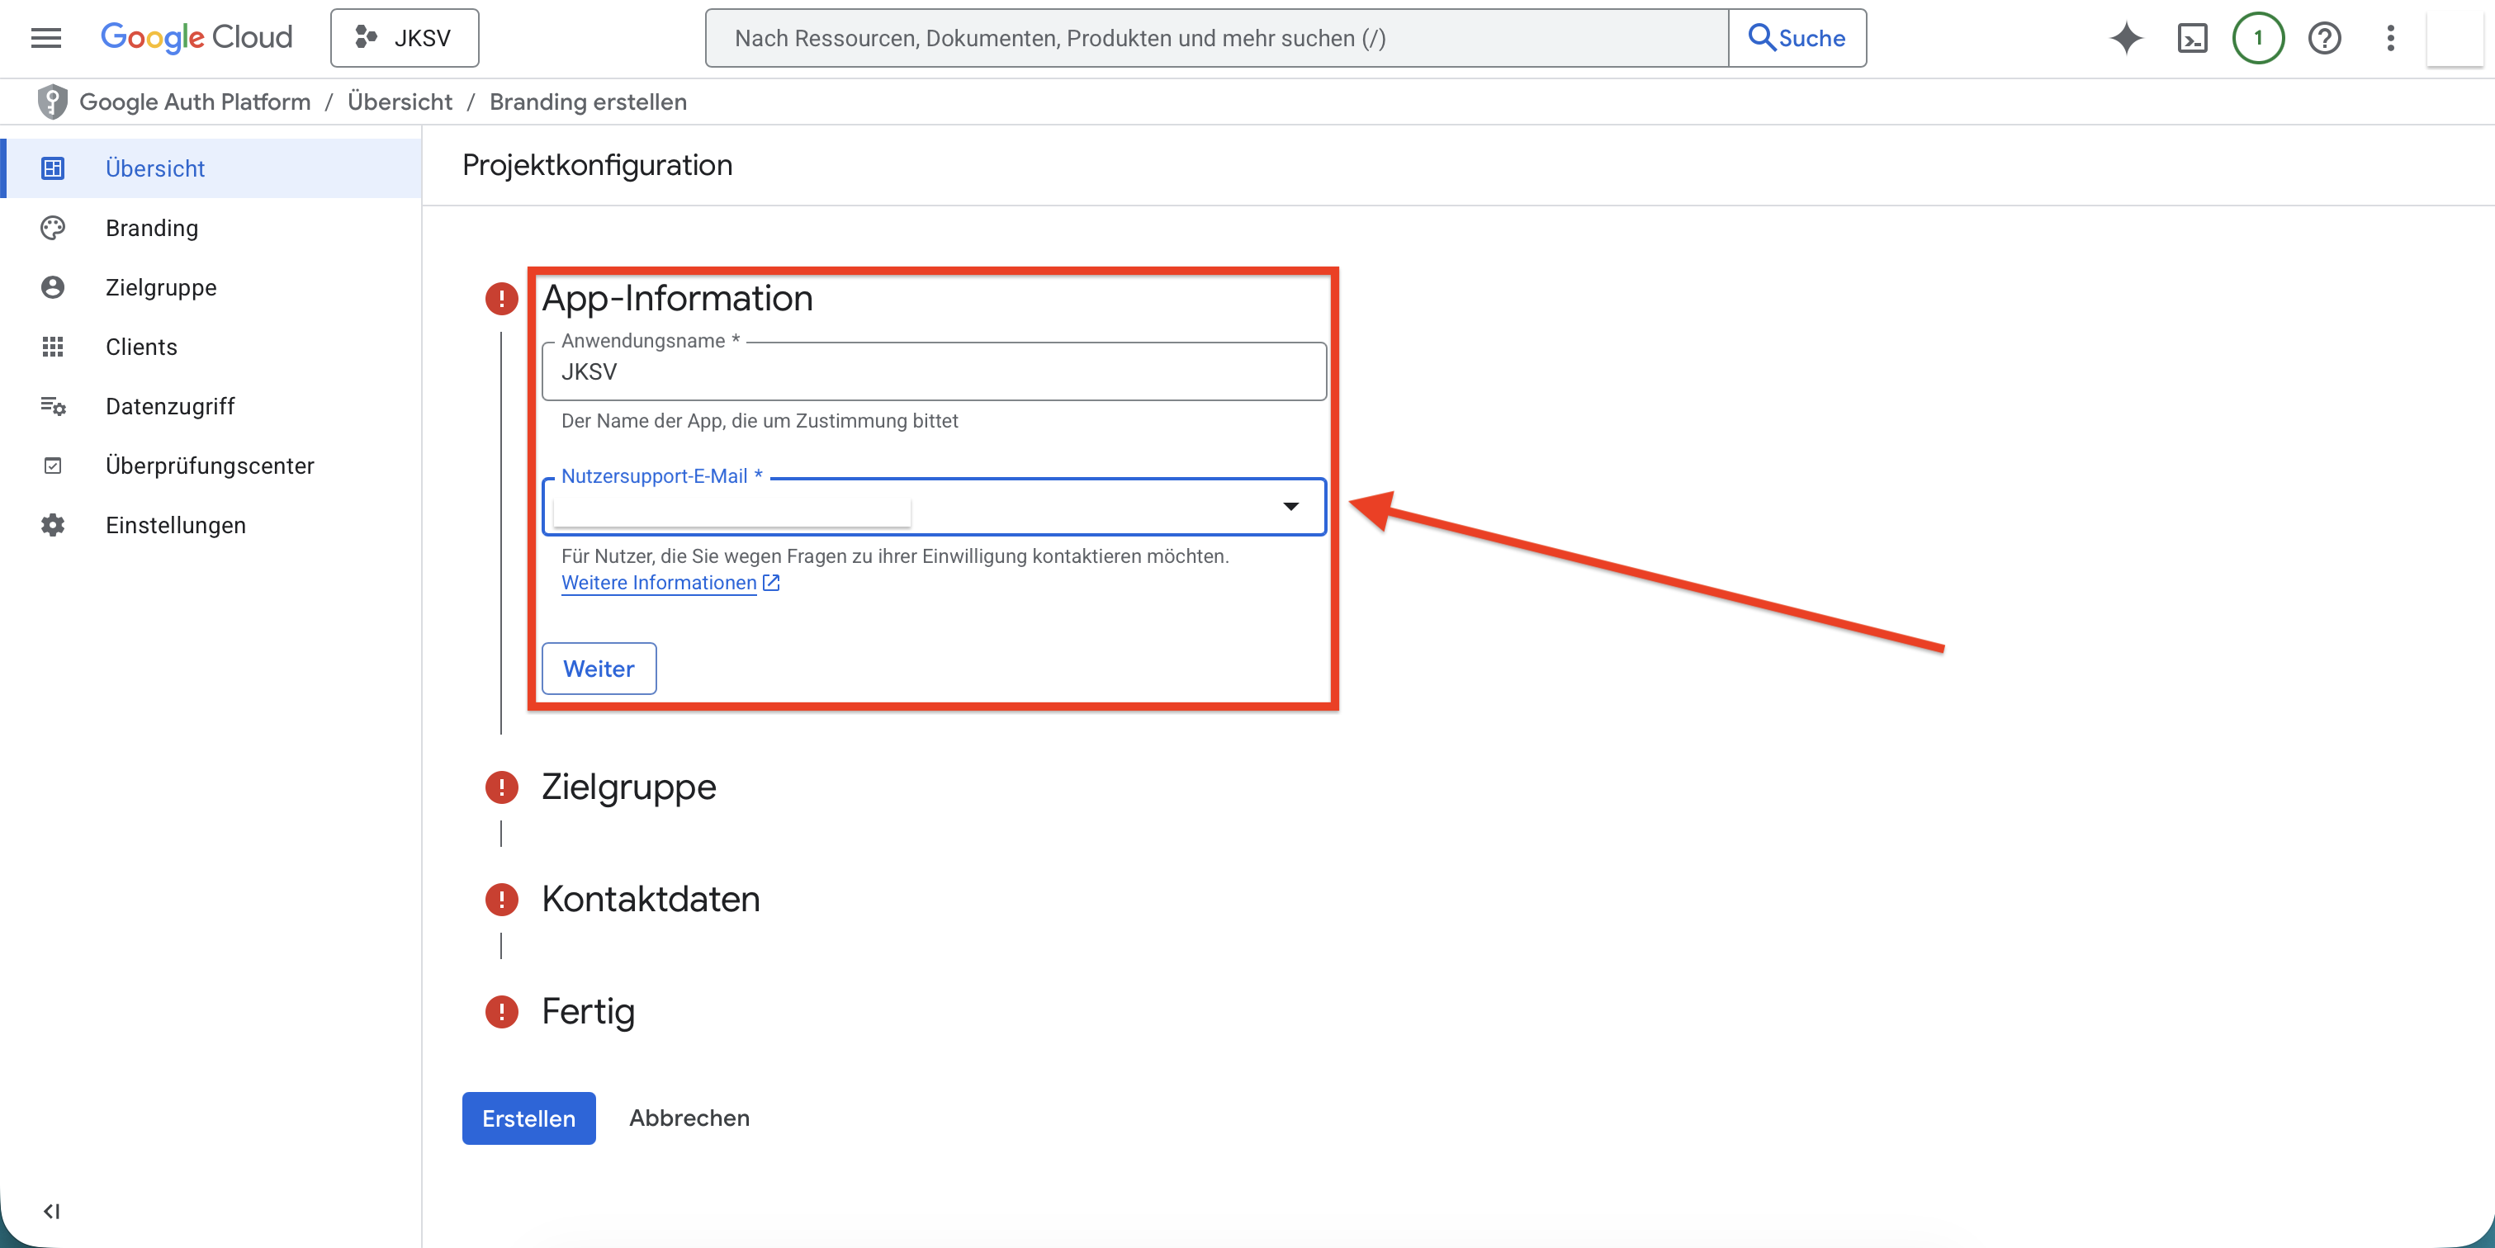The image size is (2495, 1248).
Task: Collapse the left sidebar navigation
Action: point(52,1210)
